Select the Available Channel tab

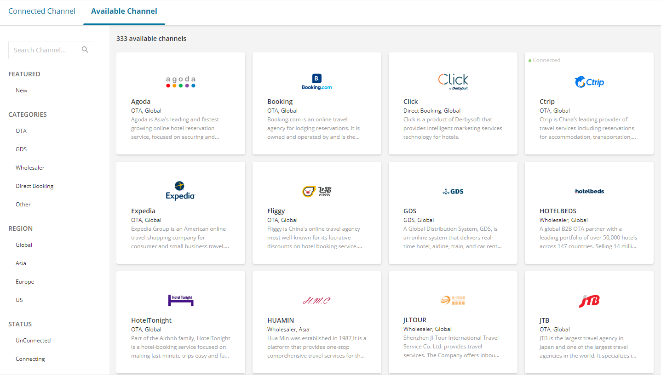coord(124,11)
